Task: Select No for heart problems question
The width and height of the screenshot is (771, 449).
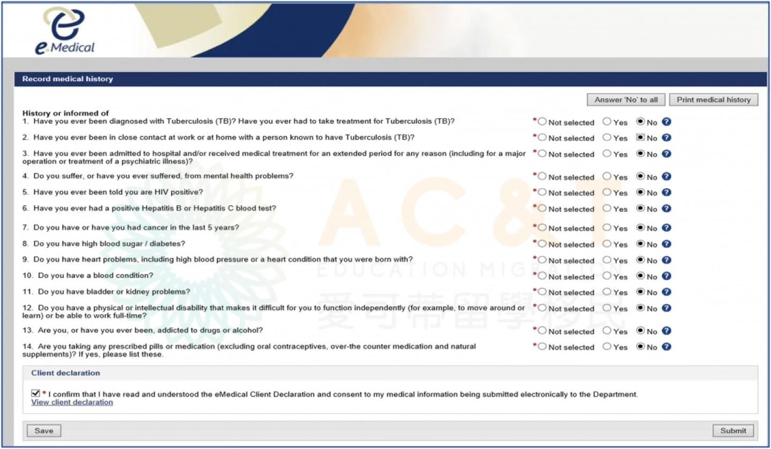Action: click(x=640, y=260)
